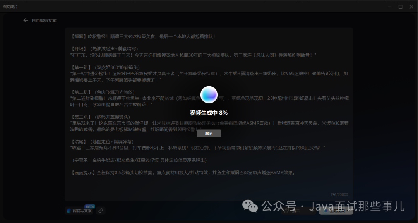Click the 自由编辑文案 heading
Viewport: 418px width, 223px height.
pos(44,21)
